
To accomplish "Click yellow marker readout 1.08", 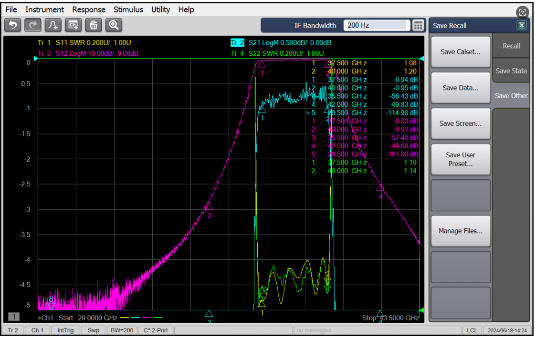I will coord(410,63).
